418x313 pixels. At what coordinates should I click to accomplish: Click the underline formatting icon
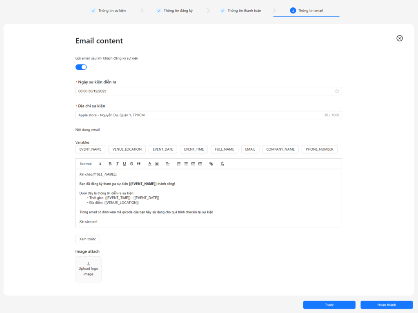[x=124, y=164]
